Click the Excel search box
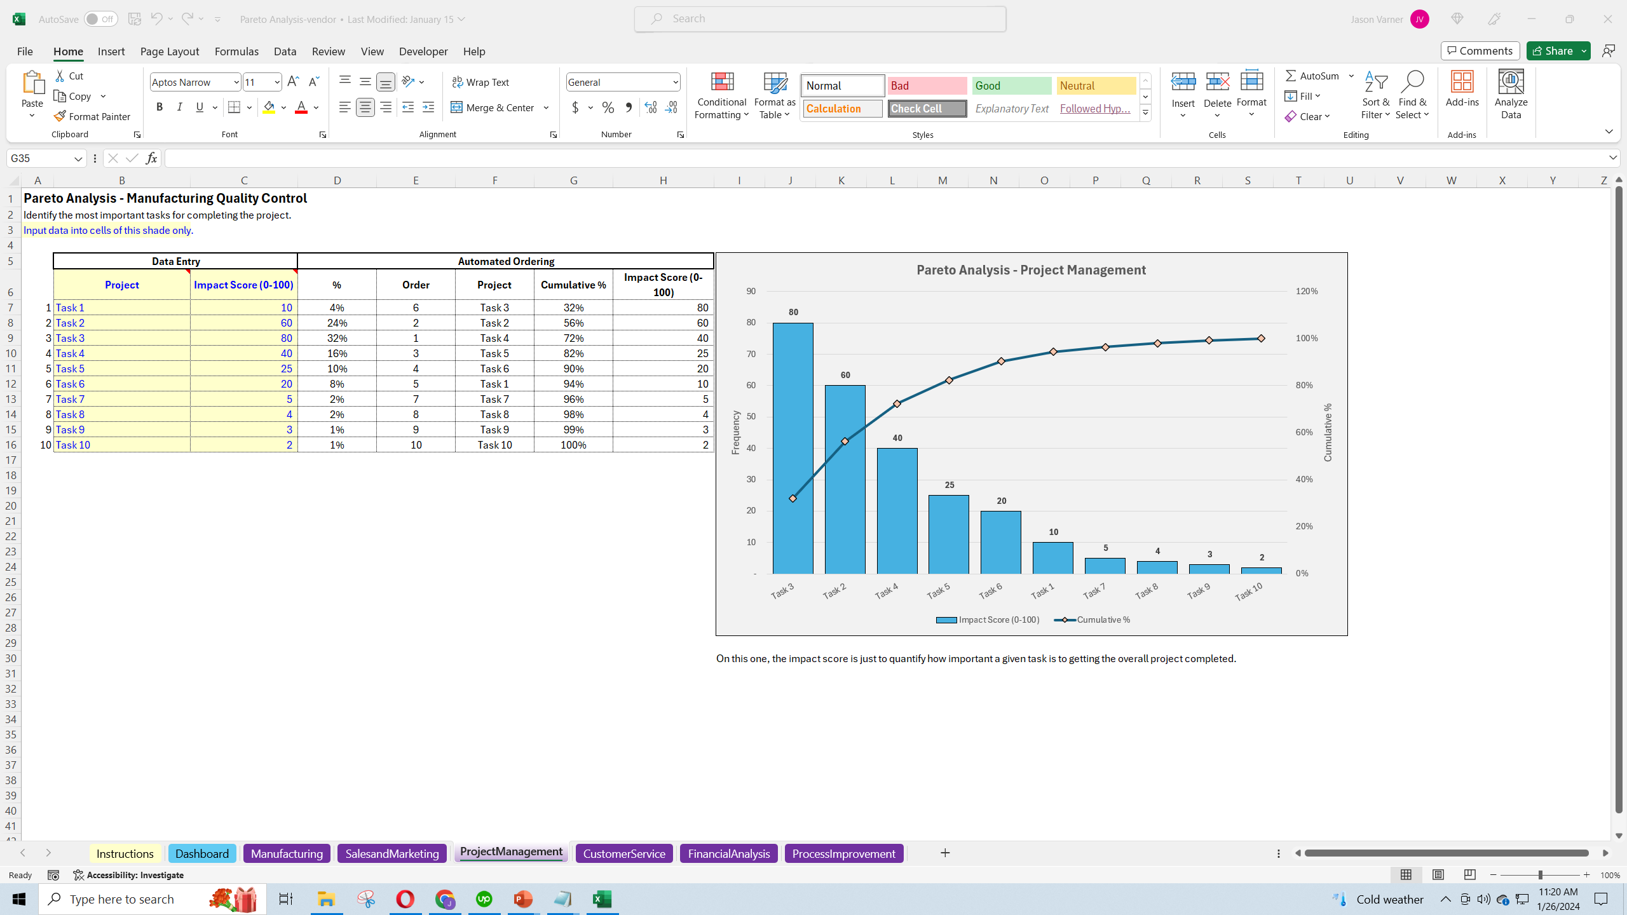This screenshot has width=1627, height=915. [820, 19]
